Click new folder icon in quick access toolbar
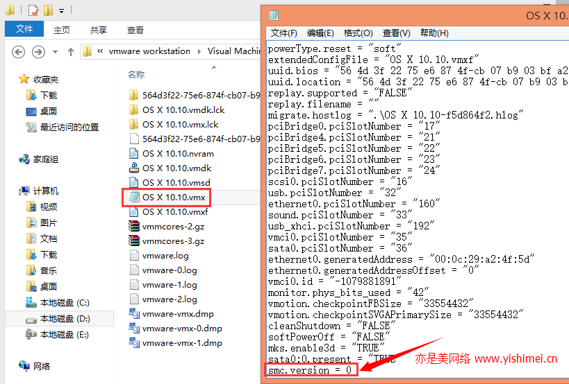The image size is (569, 384). coord(48,10)
